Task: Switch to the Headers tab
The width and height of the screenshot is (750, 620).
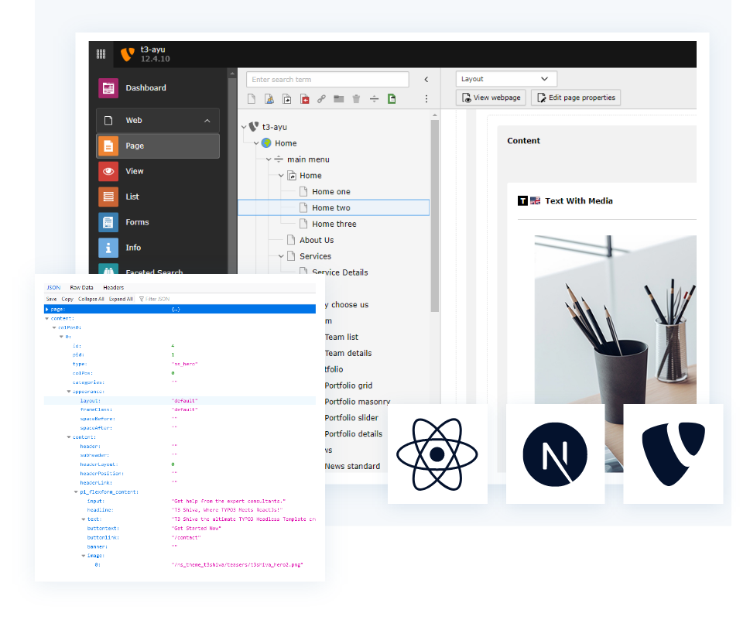Action: click(x=114, y=287)
